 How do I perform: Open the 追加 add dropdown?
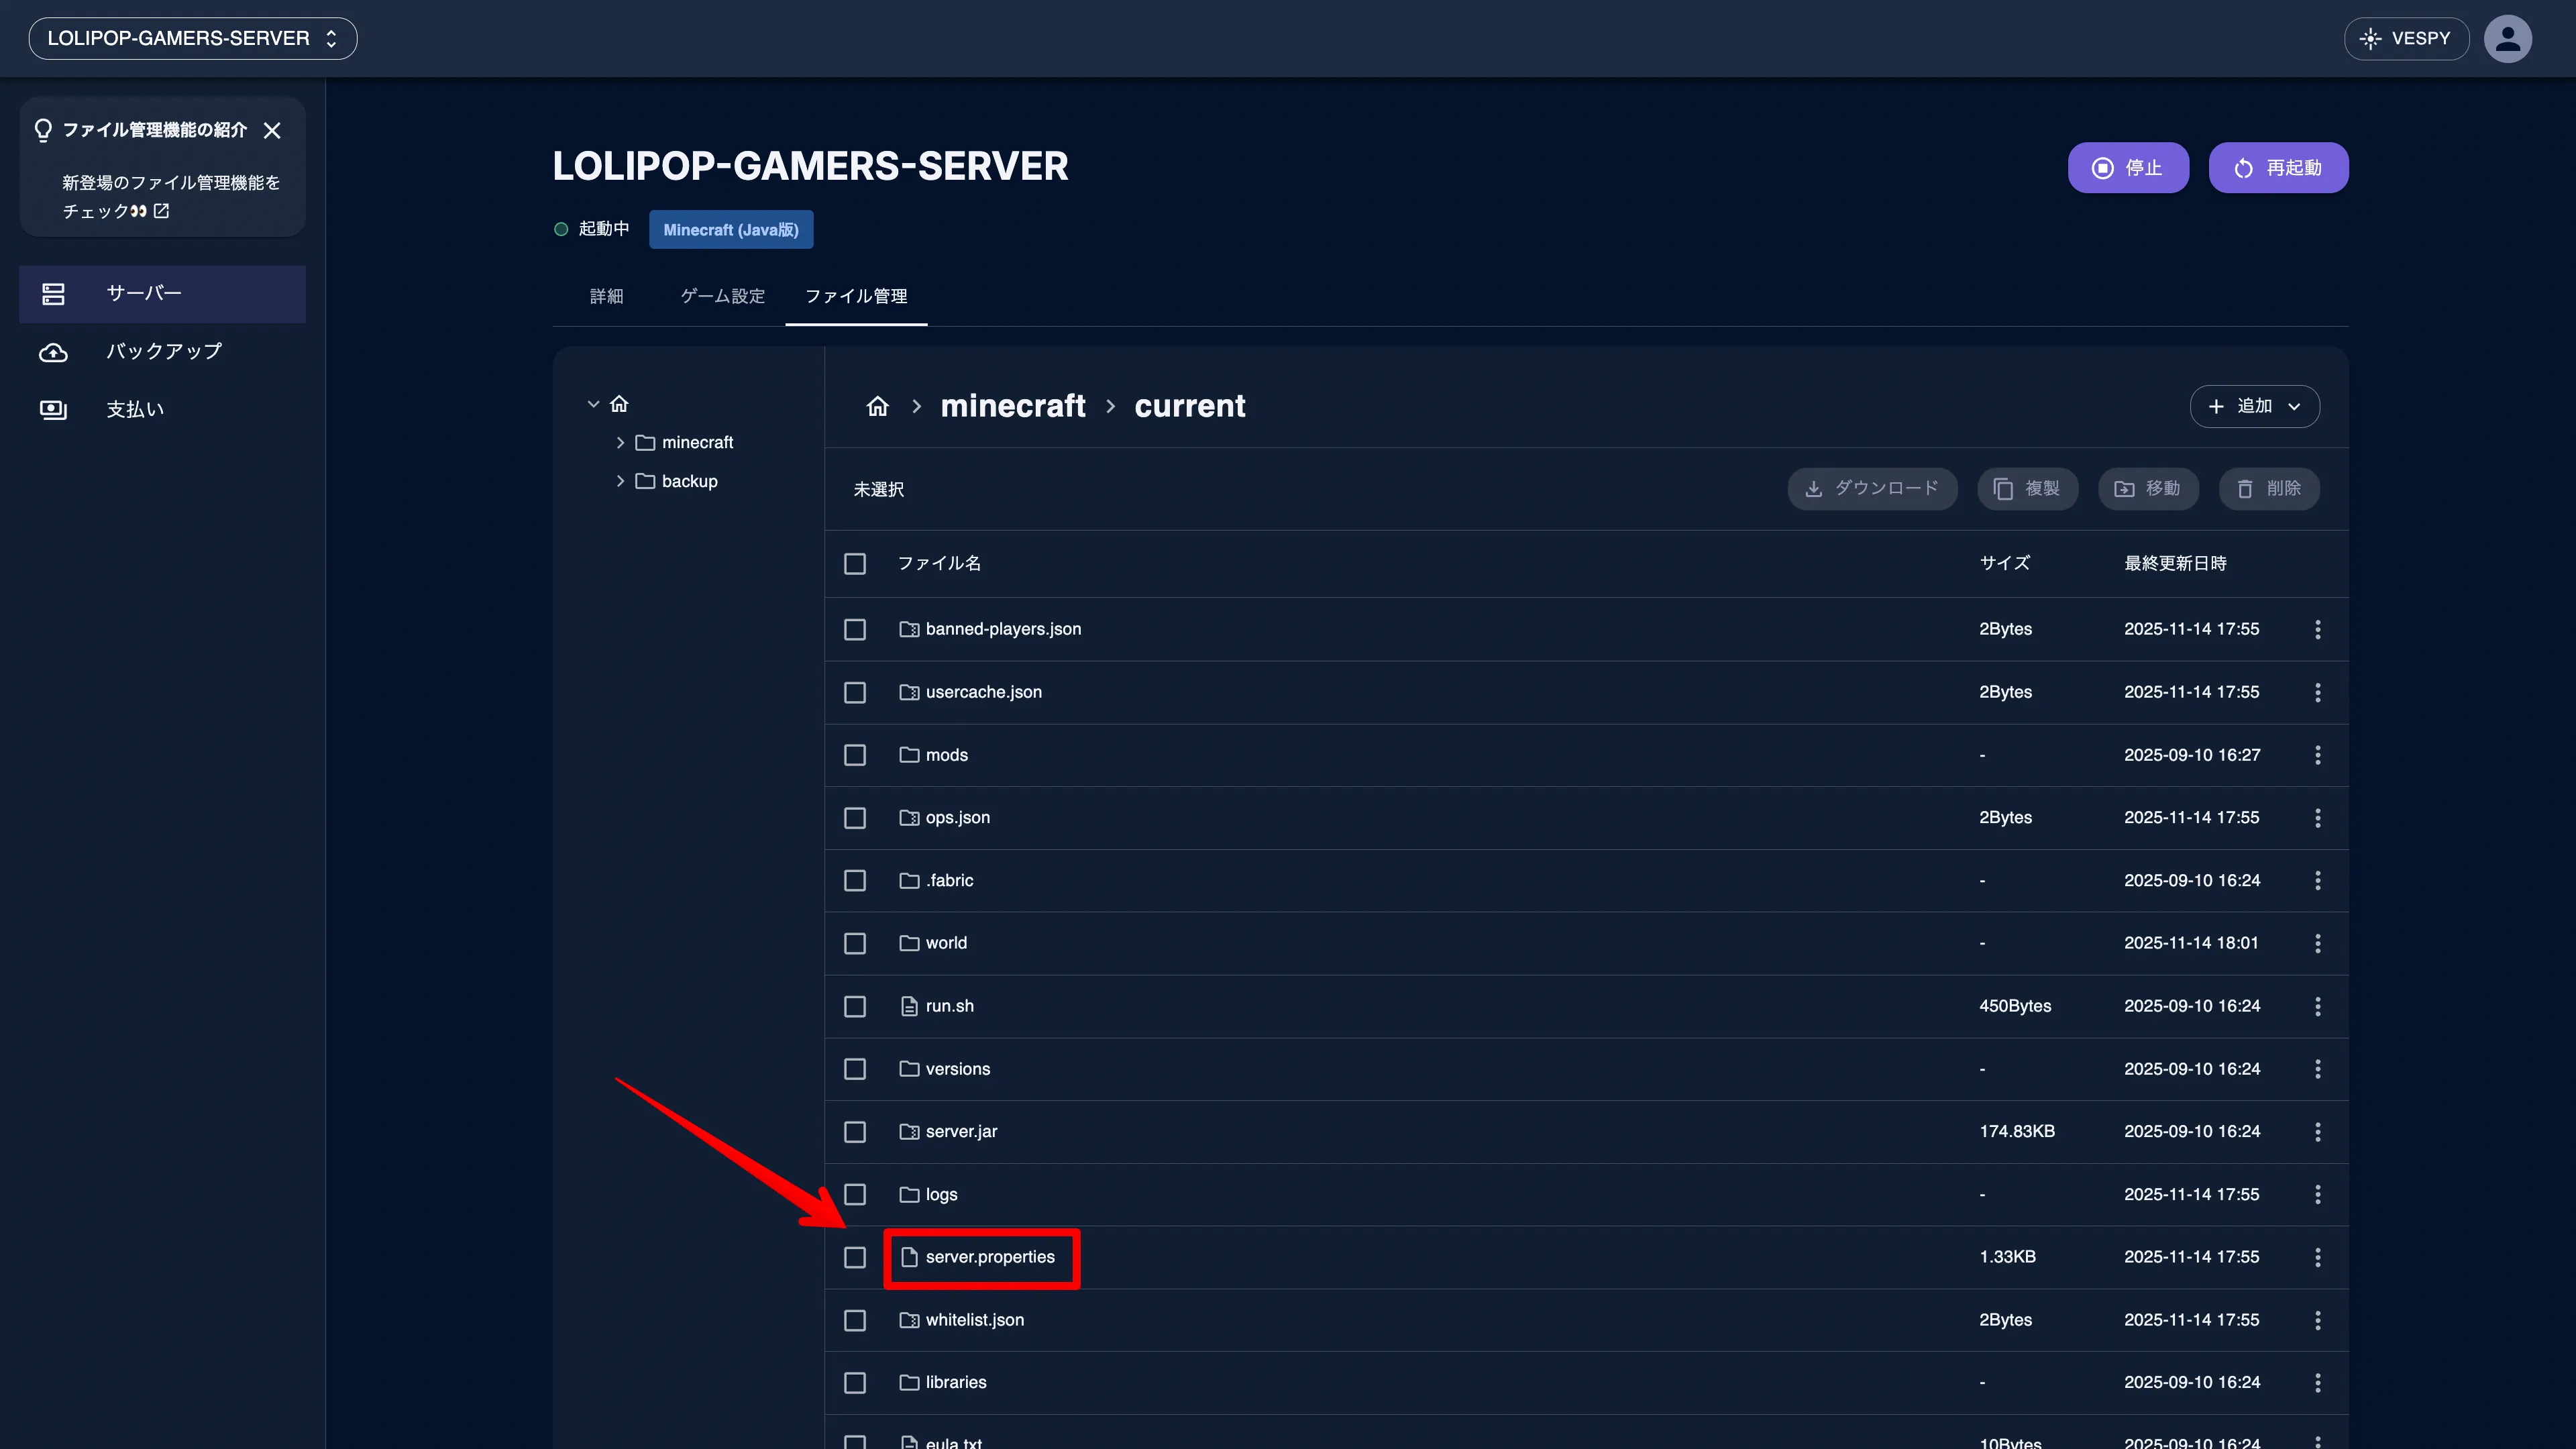[x=2254, y=406]
